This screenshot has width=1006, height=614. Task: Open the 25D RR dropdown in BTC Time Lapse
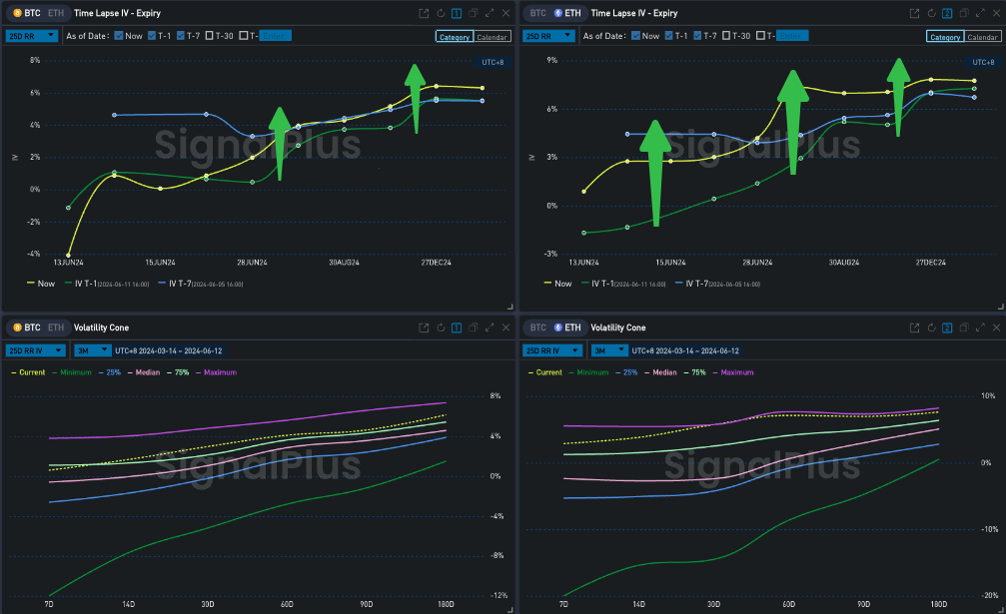point(39,36)
